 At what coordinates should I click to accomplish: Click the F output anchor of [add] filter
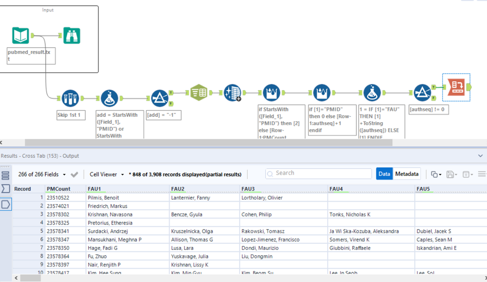pos(171,104)
